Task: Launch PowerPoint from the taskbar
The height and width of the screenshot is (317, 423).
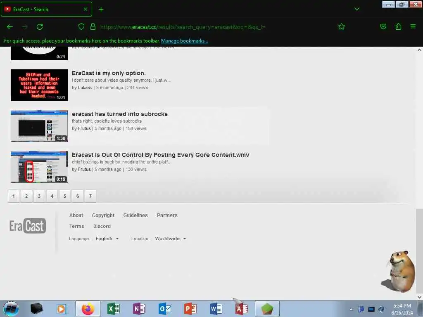Action: [x=190, y=309]
